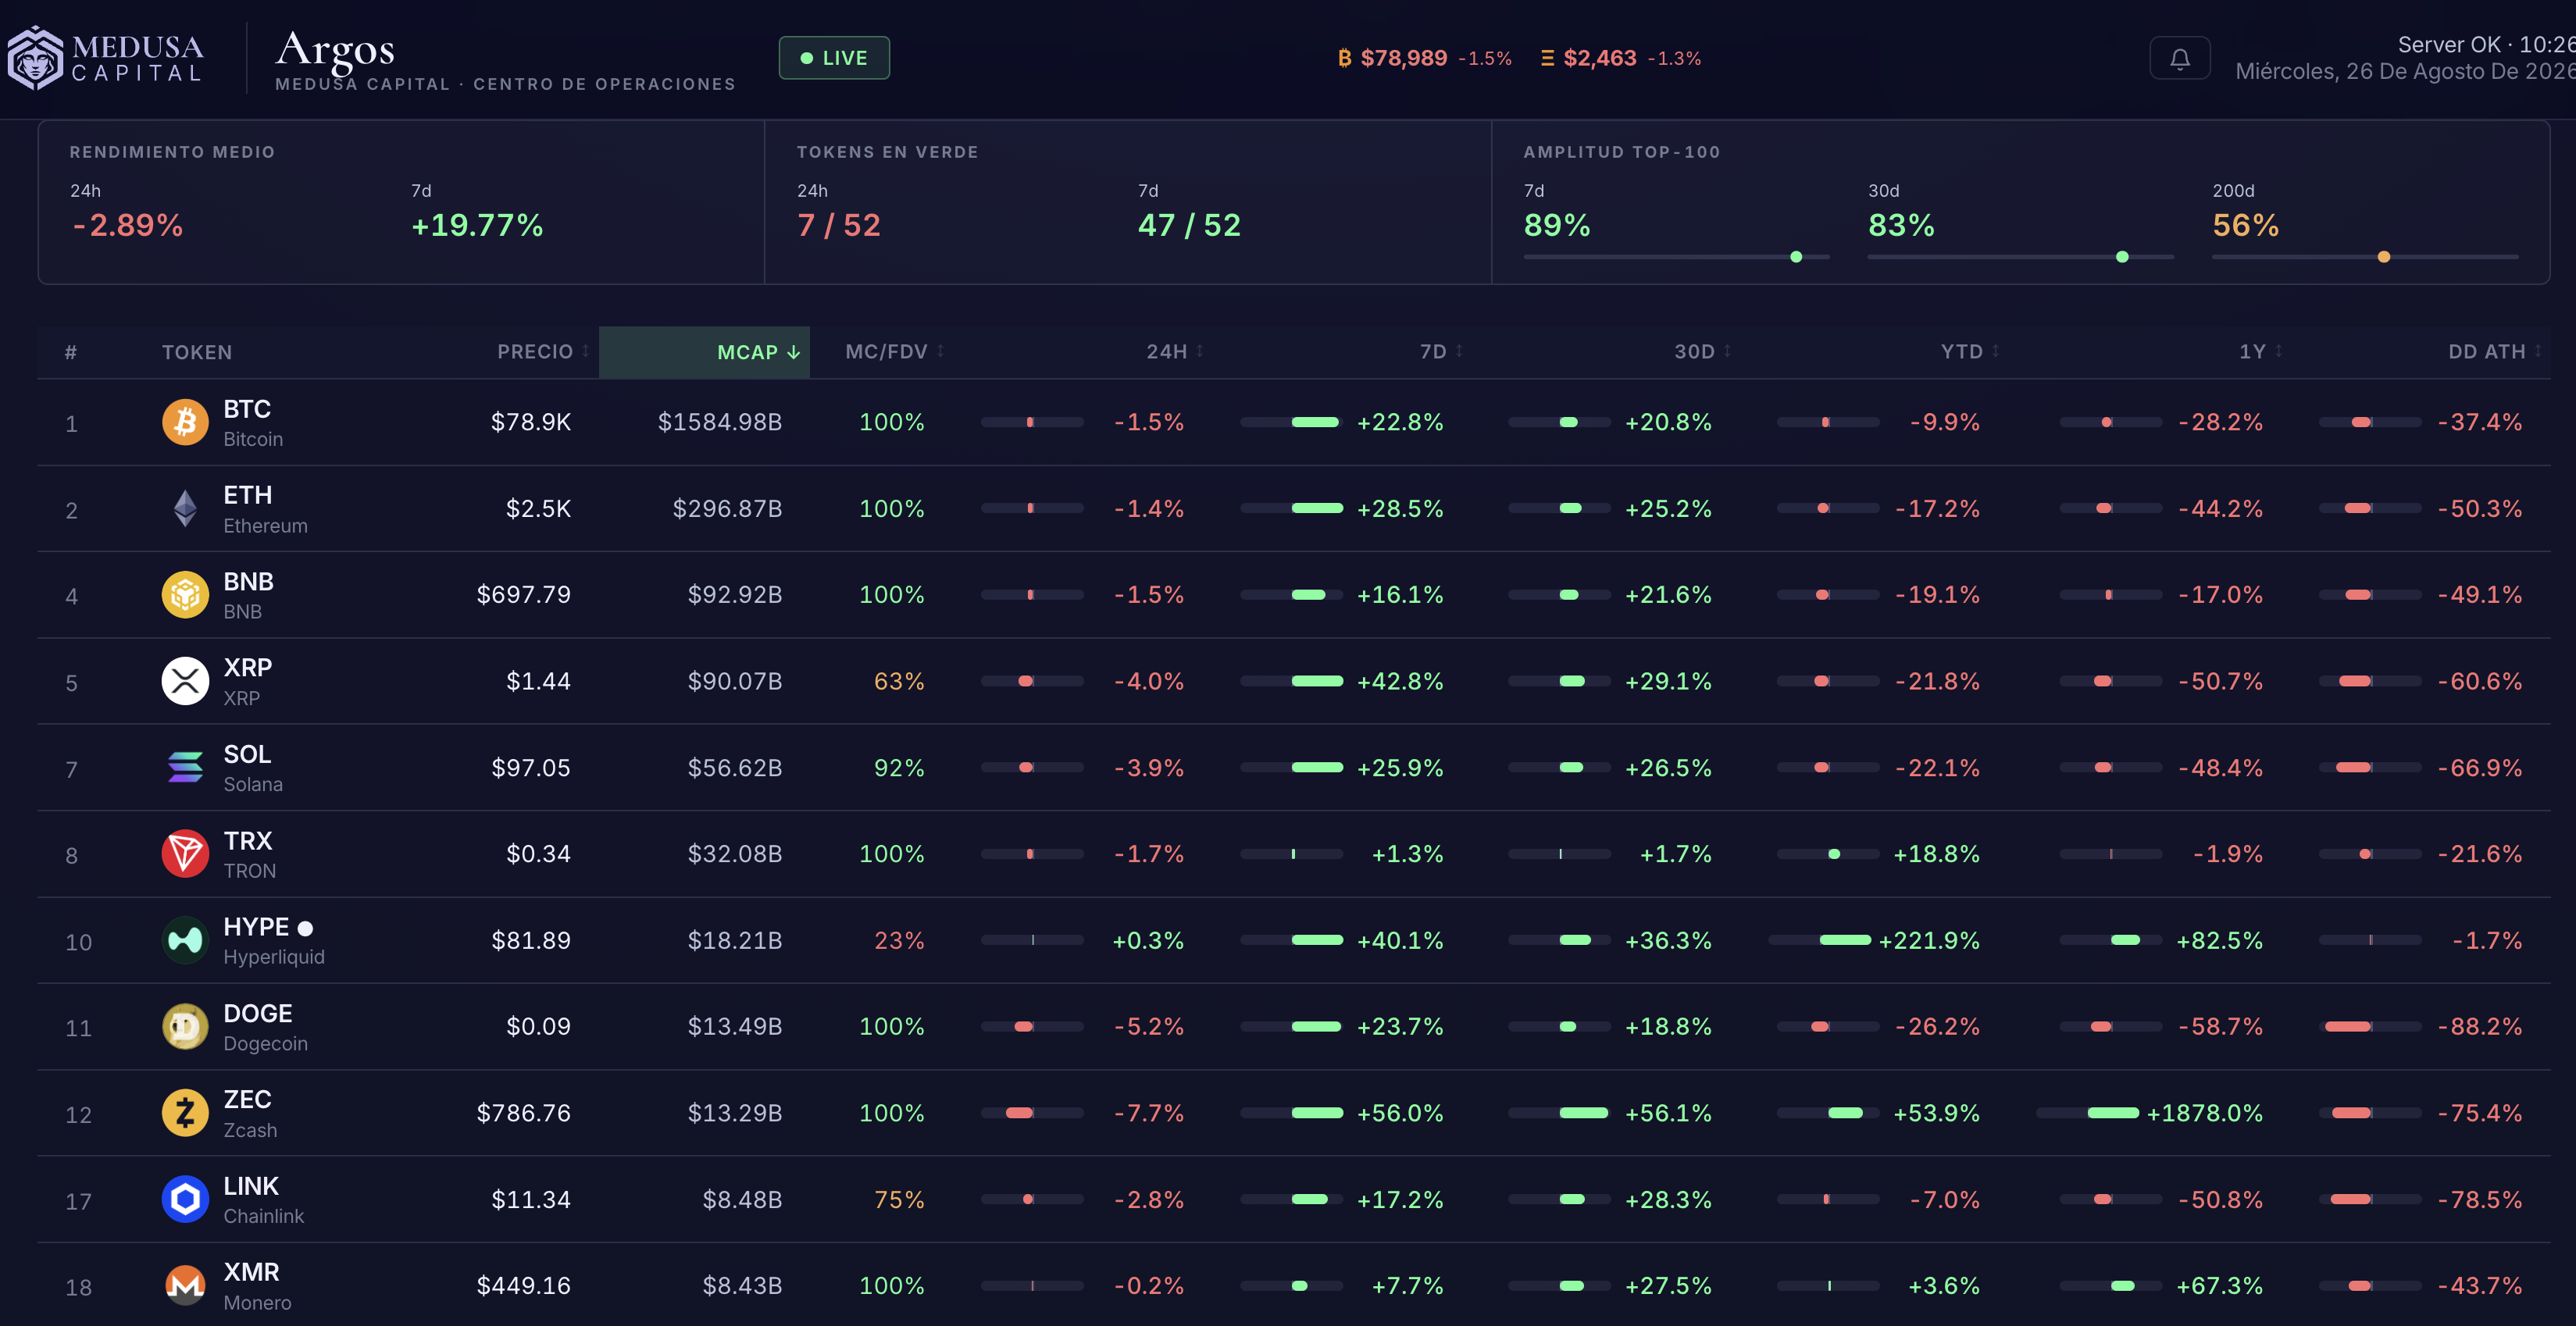
Task: Click the ZEC token name
Action: point(247,1099)
